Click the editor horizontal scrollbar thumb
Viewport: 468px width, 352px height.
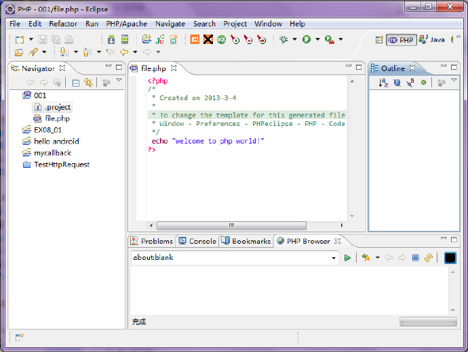click(x=231, y=225)
